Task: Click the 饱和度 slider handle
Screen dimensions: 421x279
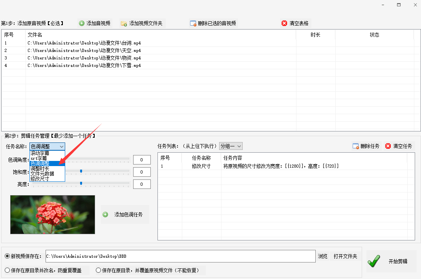Action: pyautogui.click(x=81, y=171)
